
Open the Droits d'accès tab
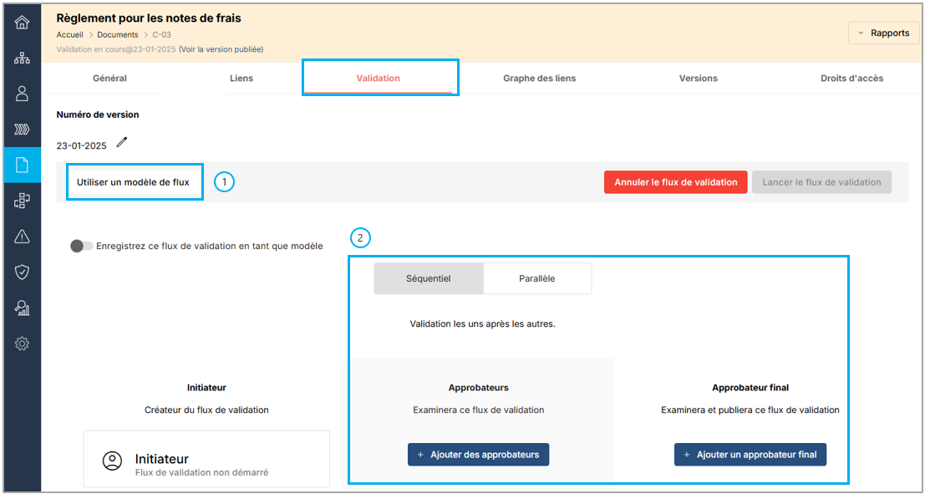pyautogui.click(x=851, y=79)
